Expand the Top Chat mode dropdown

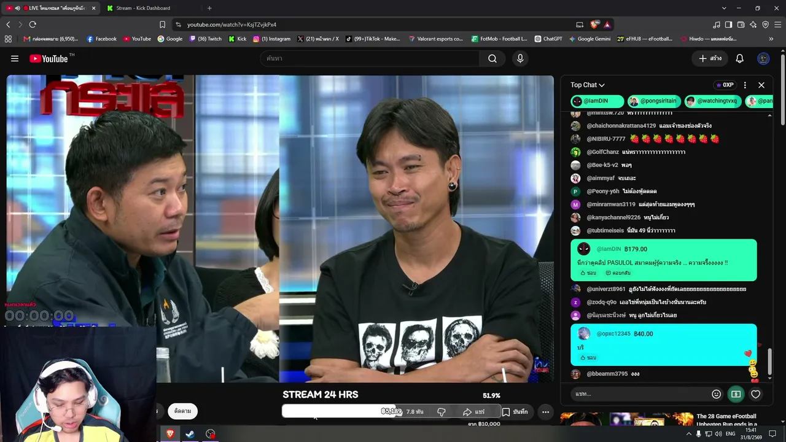click(588, 85)
